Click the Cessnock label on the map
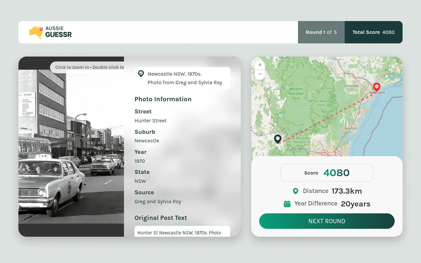This screenshot has height=263, width=421. point(351,86)
